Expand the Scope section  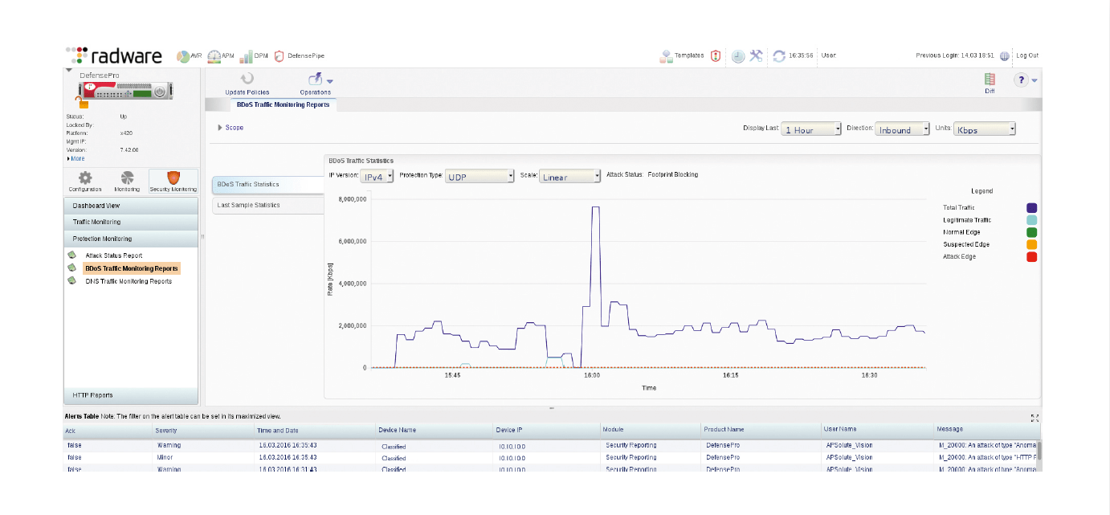coord(230,128)
